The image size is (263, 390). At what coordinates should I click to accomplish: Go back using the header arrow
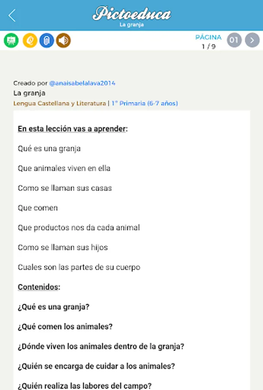12,16
